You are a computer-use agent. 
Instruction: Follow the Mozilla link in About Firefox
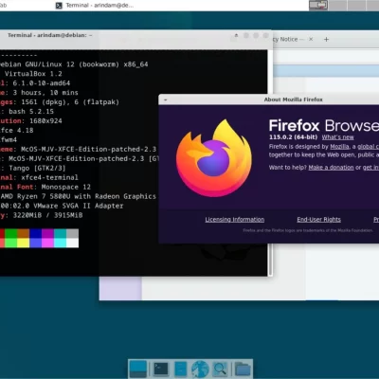click(339, 147)
